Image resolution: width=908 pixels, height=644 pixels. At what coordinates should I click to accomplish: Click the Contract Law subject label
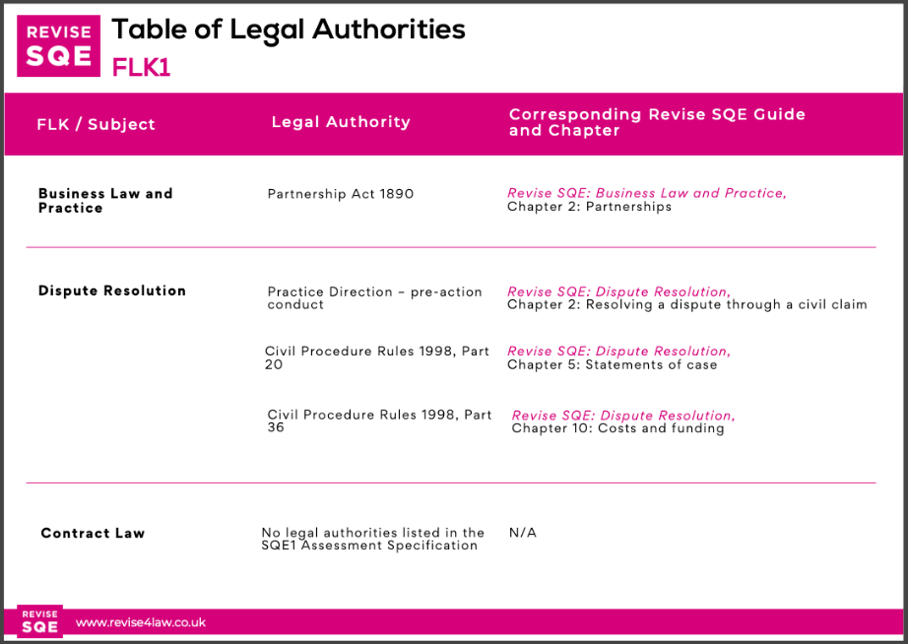[93, 534]
